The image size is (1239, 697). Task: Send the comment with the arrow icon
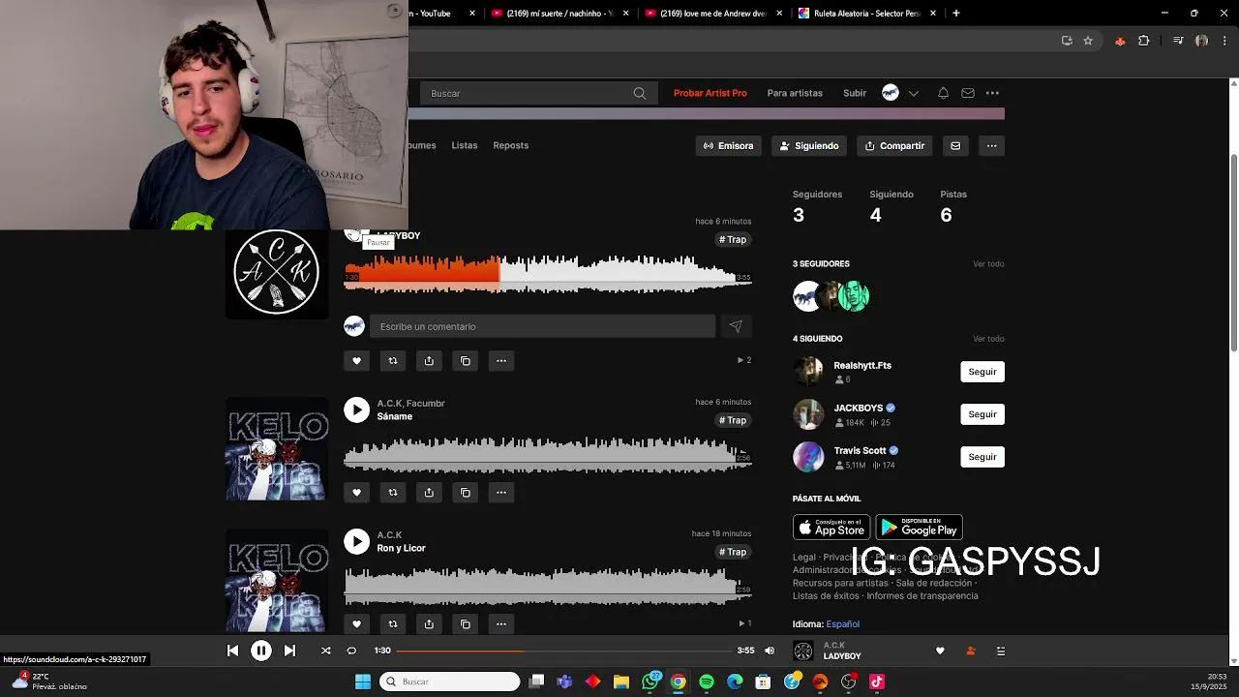pyautogui.click(x=736, y=326)
